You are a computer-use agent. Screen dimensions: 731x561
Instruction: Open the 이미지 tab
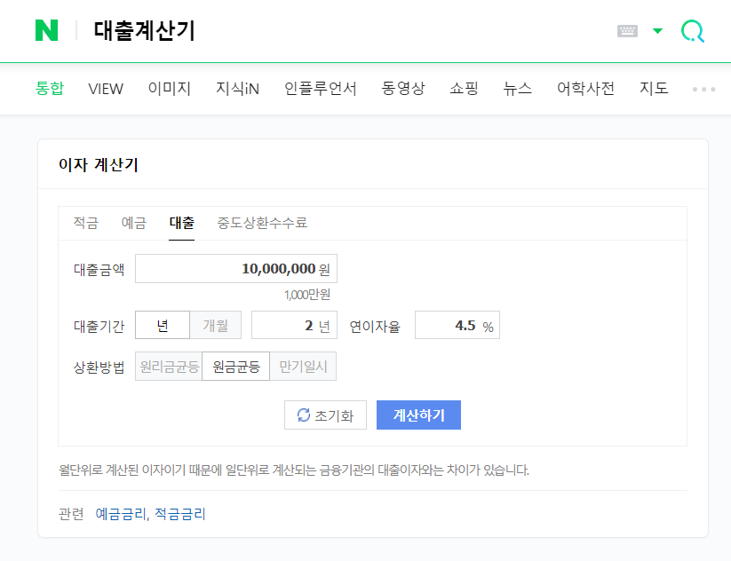(x=170, y=88)
